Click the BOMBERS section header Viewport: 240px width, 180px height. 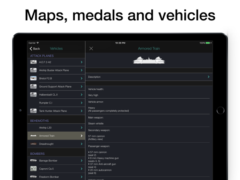point(37,153)
